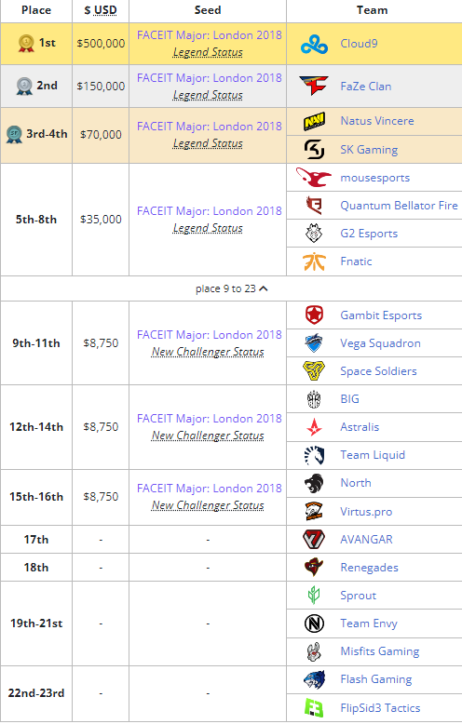Click the FaZe Clan logo icon

point(314,86)
